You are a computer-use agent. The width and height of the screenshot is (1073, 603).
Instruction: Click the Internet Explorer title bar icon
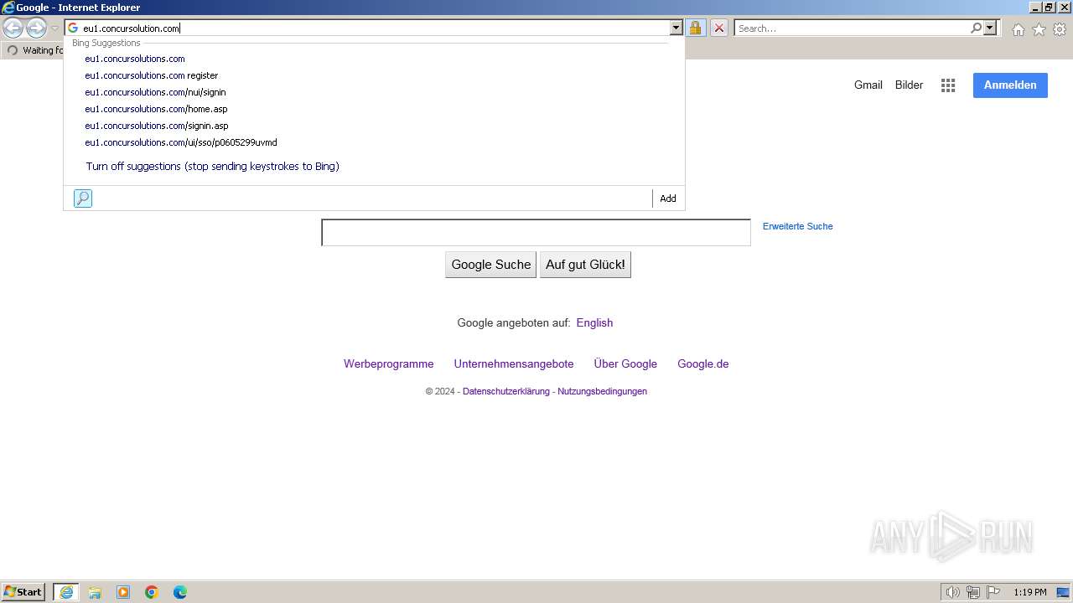[8, 8]
